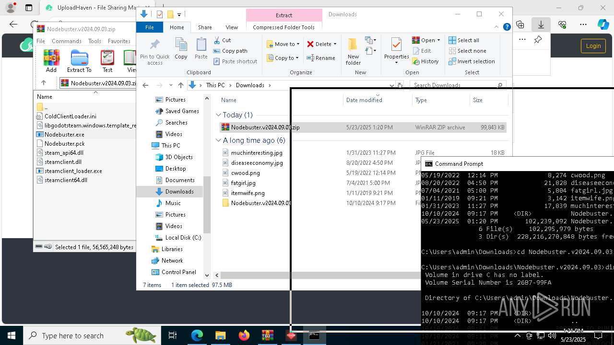Sort by Date modified column header
Viewport: 614px width, 345px height.
(x=364, y=100)
